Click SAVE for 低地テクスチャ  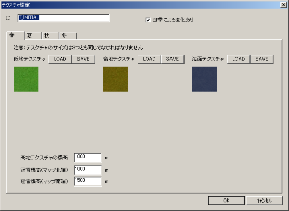click(x=83, y=59)
